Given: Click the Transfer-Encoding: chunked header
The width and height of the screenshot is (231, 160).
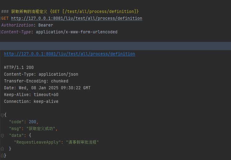Looking at the screenshot, I should (36, 81).
